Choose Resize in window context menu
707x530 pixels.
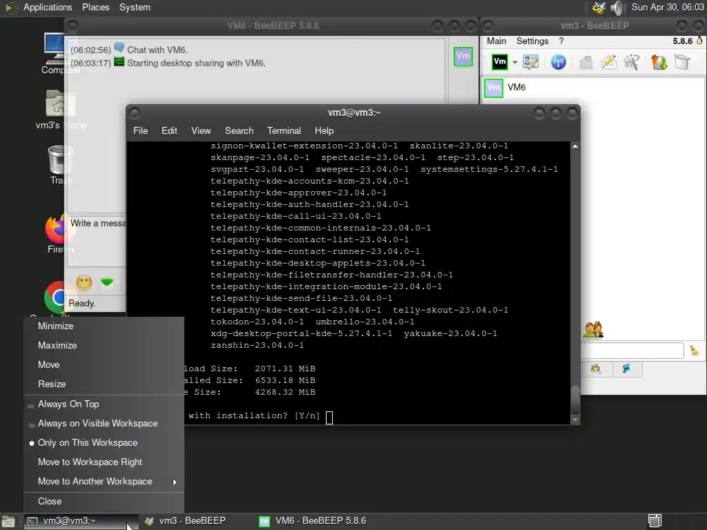point(104,384)
